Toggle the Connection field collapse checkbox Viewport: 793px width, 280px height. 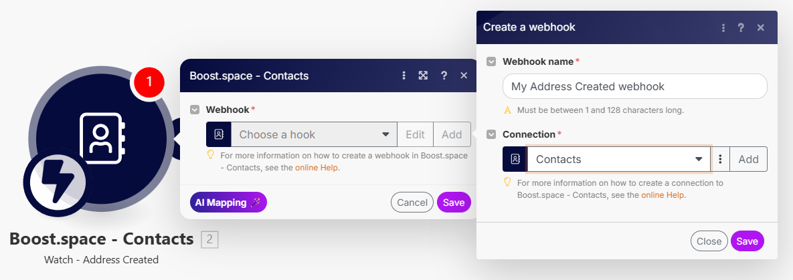coord(491,134)
